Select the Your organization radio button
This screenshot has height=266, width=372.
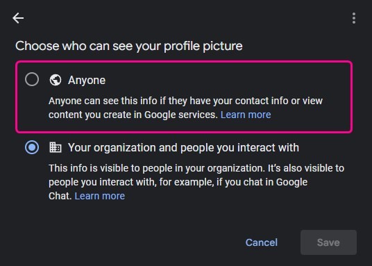point(32,147)
